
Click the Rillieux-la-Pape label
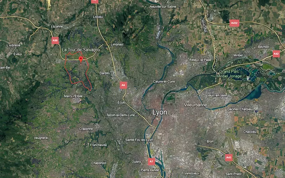pyautogui.click(x=200, y=60)
